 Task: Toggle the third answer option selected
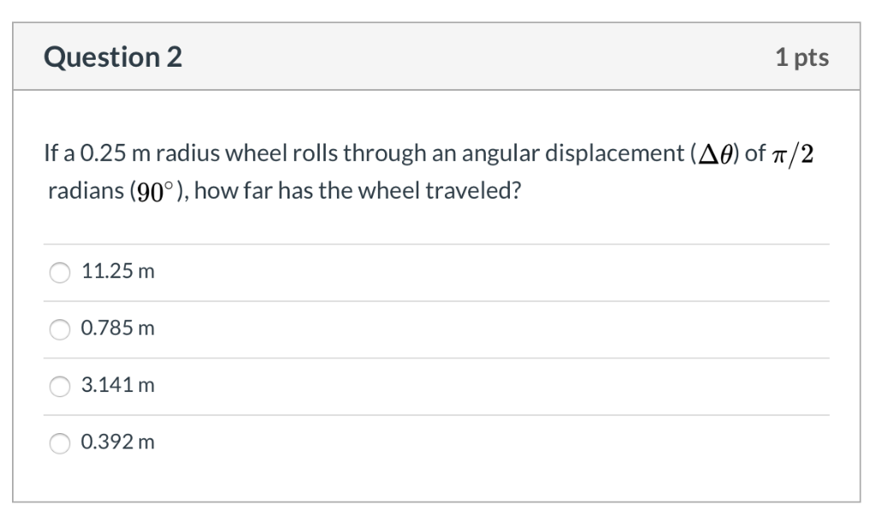tap(58, 385)
